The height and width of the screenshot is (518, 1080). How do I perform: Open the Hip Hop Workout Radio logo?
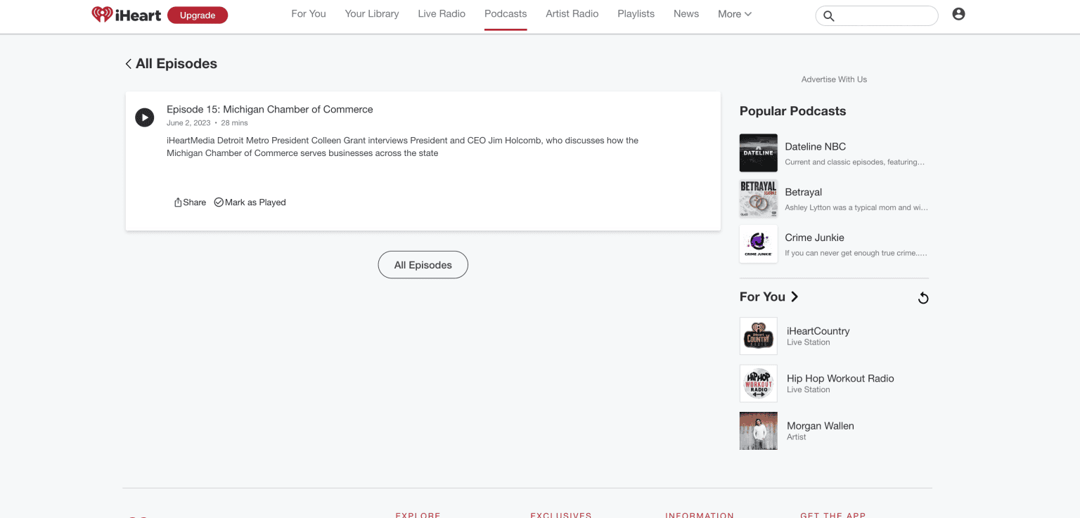tap(759, 384)
